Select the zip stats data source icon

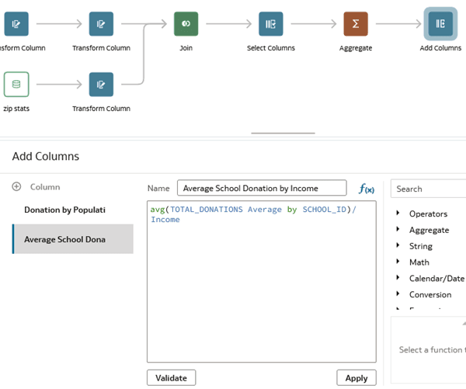click(16, 85)
